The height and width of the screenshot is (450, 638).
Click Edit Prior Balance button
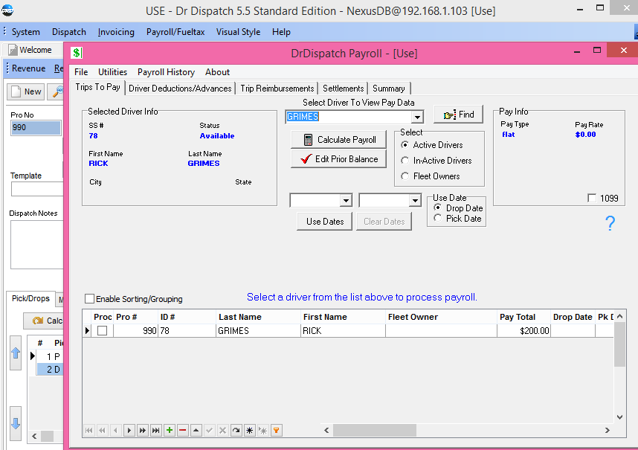pyautogui.click(x=339, y=159)
